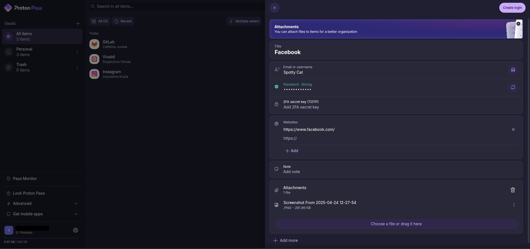Select the All items vault
The image size is (530, 249).
click(x=42, y=36)
